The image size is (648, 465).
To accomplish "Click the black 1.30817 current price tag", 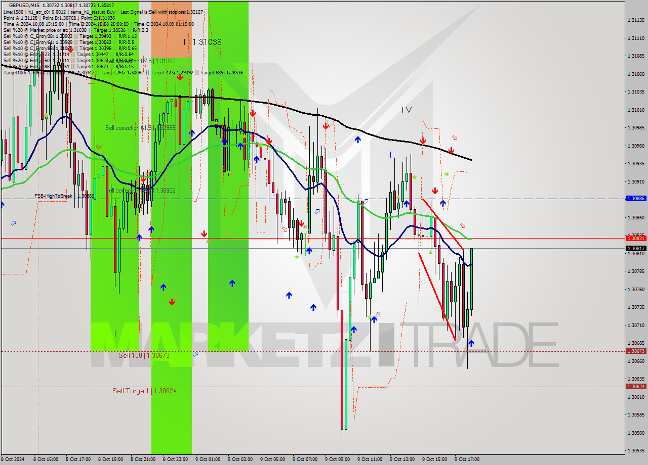I will click(636, 248).
